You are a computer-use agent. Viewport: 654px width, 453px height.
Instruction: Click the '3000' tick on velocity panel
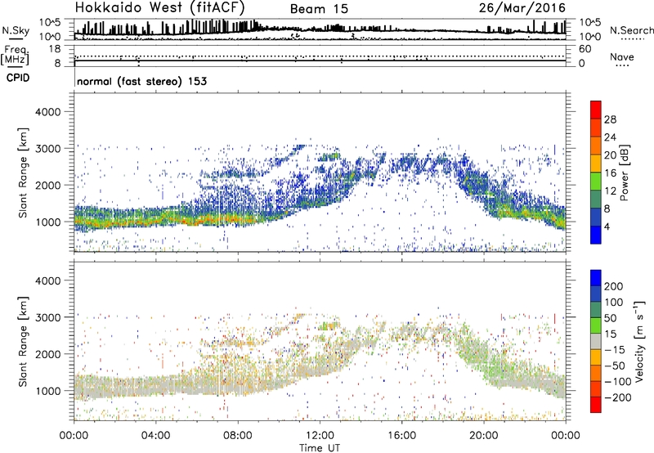[x=47, y=317]
